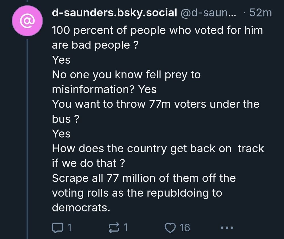Click the line starting "100 percent of people"

(157, 30)
